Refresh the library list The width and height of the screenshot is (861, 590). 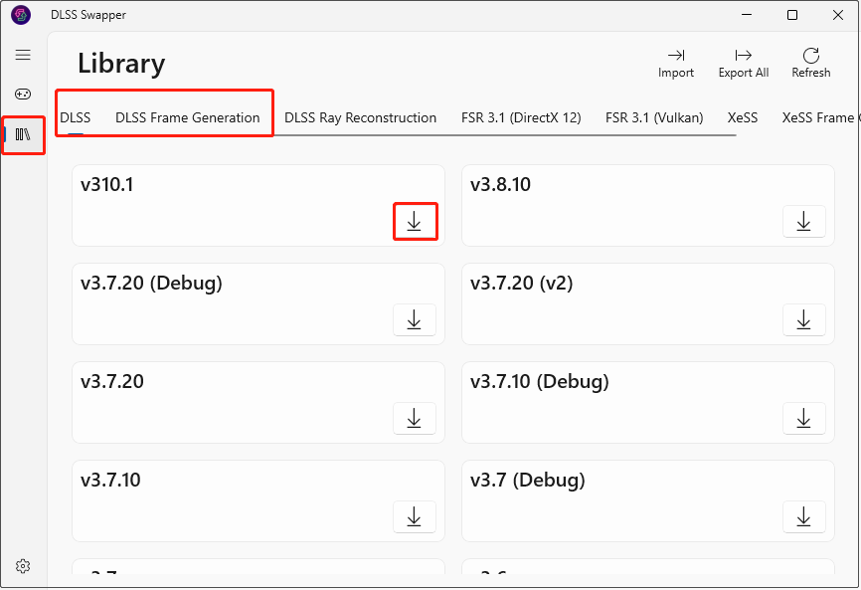(x=811, y=64)
